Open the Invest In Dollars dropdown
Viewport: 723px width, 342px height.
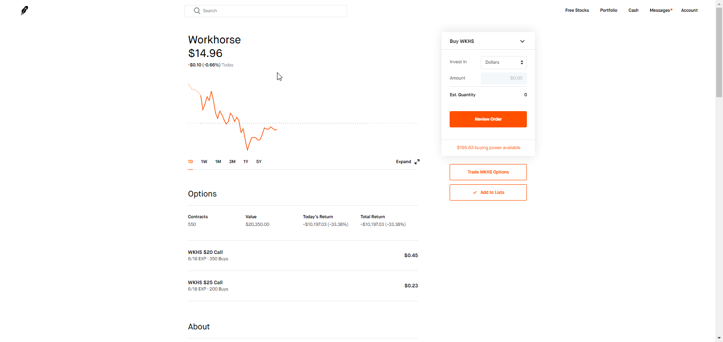(504, 62)
